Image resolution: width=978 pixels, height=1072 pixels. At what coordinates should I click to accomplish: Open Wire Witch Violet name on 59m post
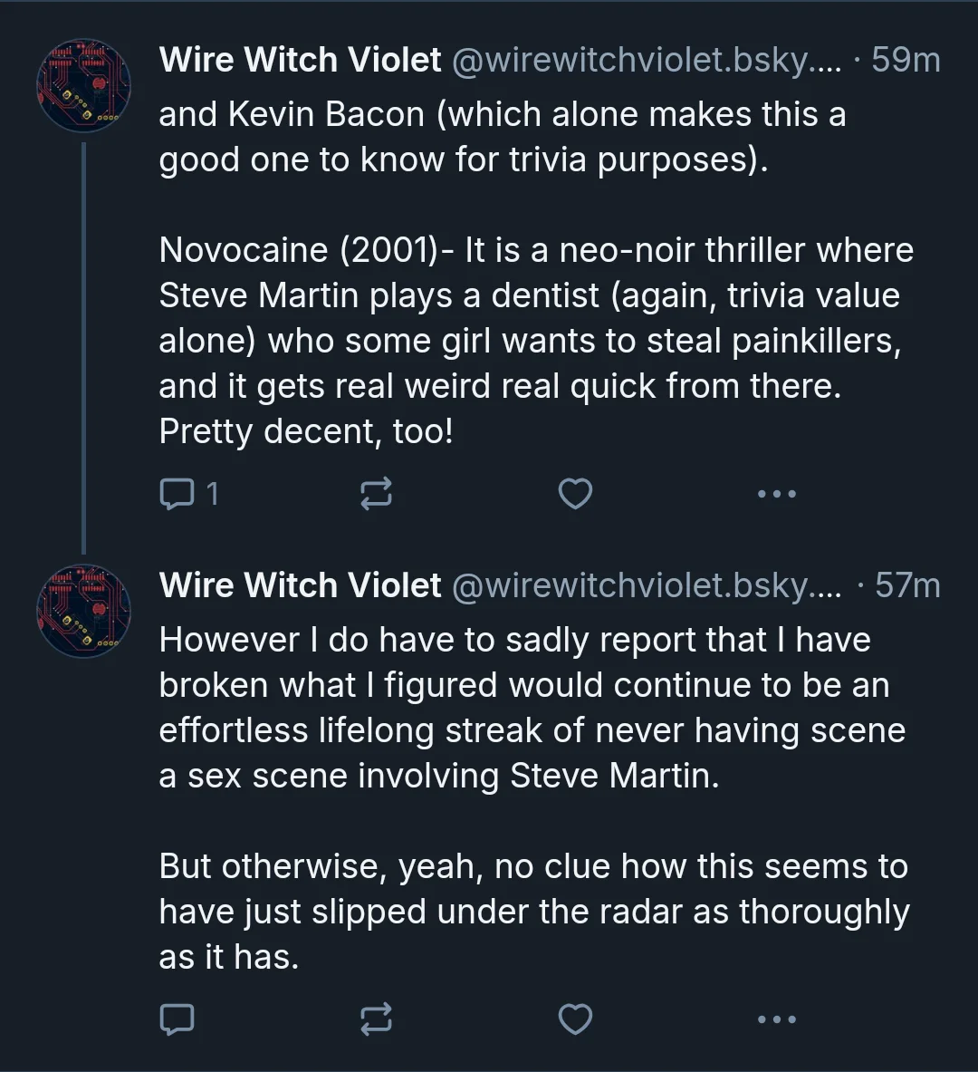[300, 60]
